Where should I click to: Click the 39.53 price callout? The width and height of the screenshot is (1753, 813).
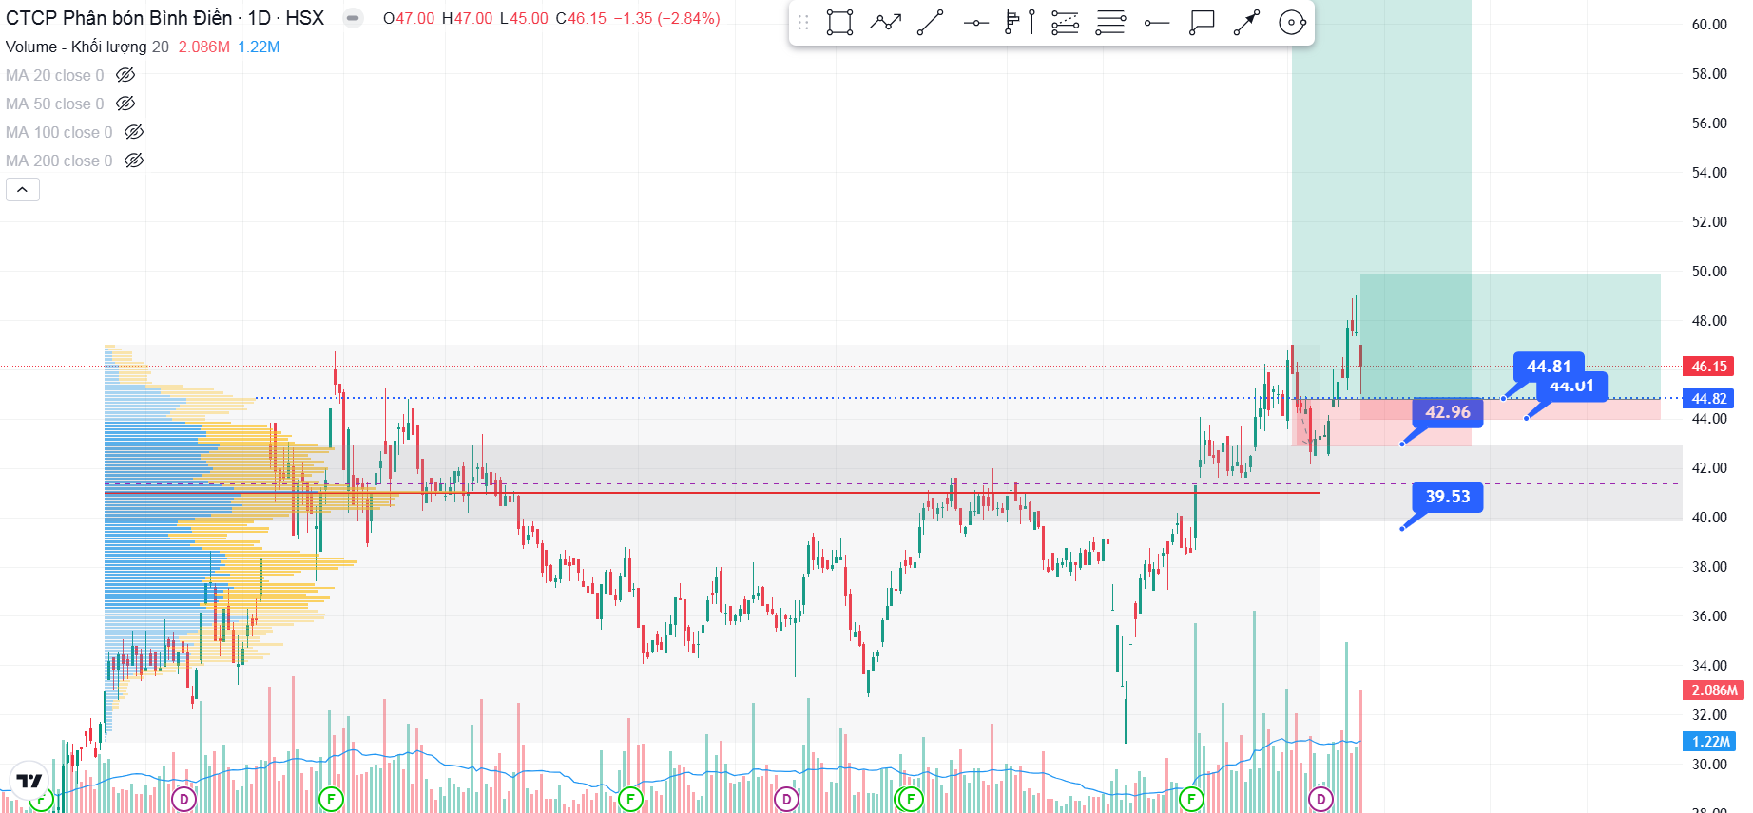(1448, 497)
